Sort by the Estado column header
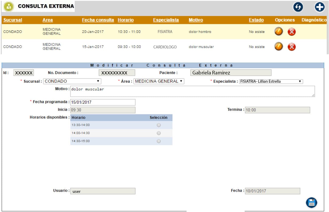 [256, 20]
